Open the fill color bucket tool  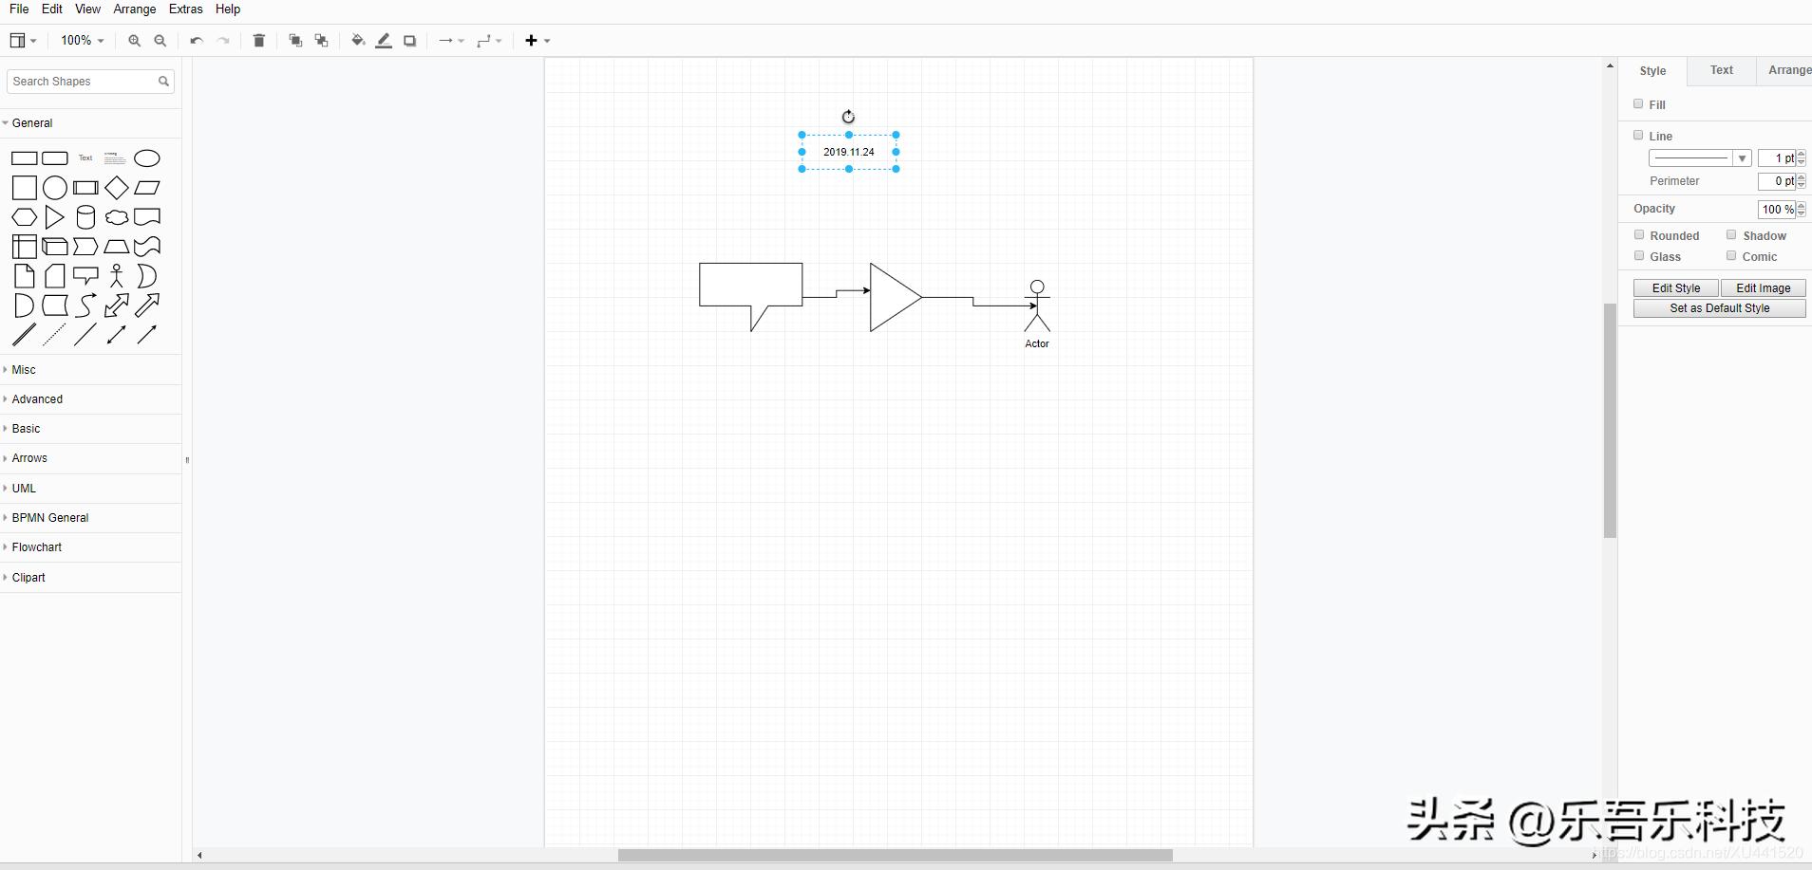click(x=358, y=41)
